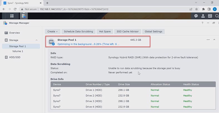This screenshot has width=219, height=113.
Task: Toggle the browser side panel icon
Action: 209,9
